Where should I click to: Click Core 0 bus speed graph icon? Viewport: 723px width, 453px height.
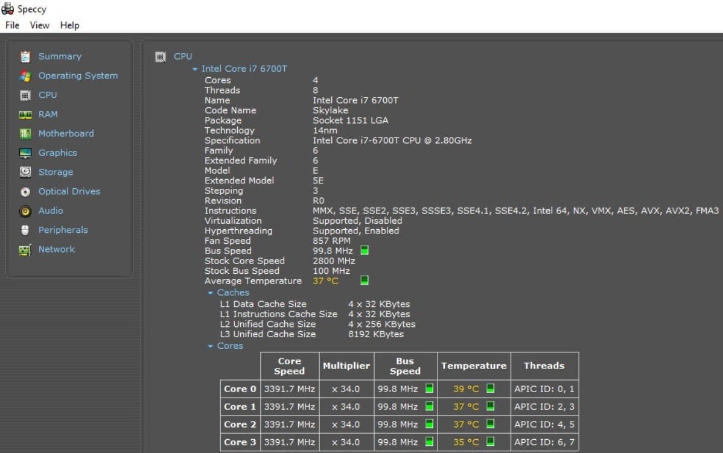[x=429, y=388]
